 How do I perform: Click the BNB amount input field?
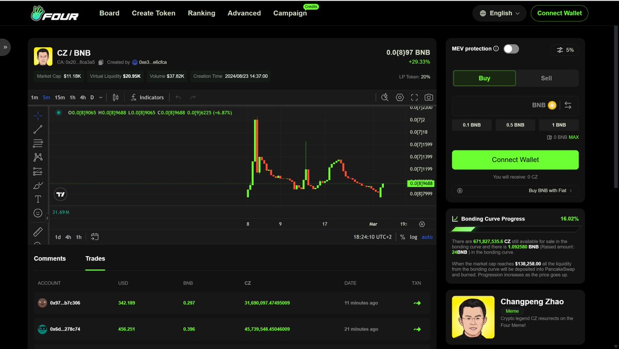click(x=515, y=105)
